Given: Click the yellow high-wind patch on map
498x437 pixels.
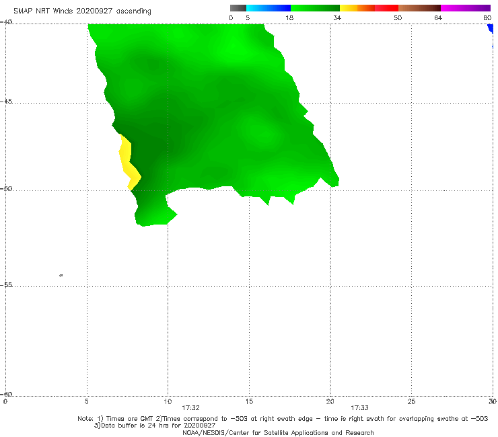Looking at the screenshot, I should pyautogui.click(x=129, y=162).
